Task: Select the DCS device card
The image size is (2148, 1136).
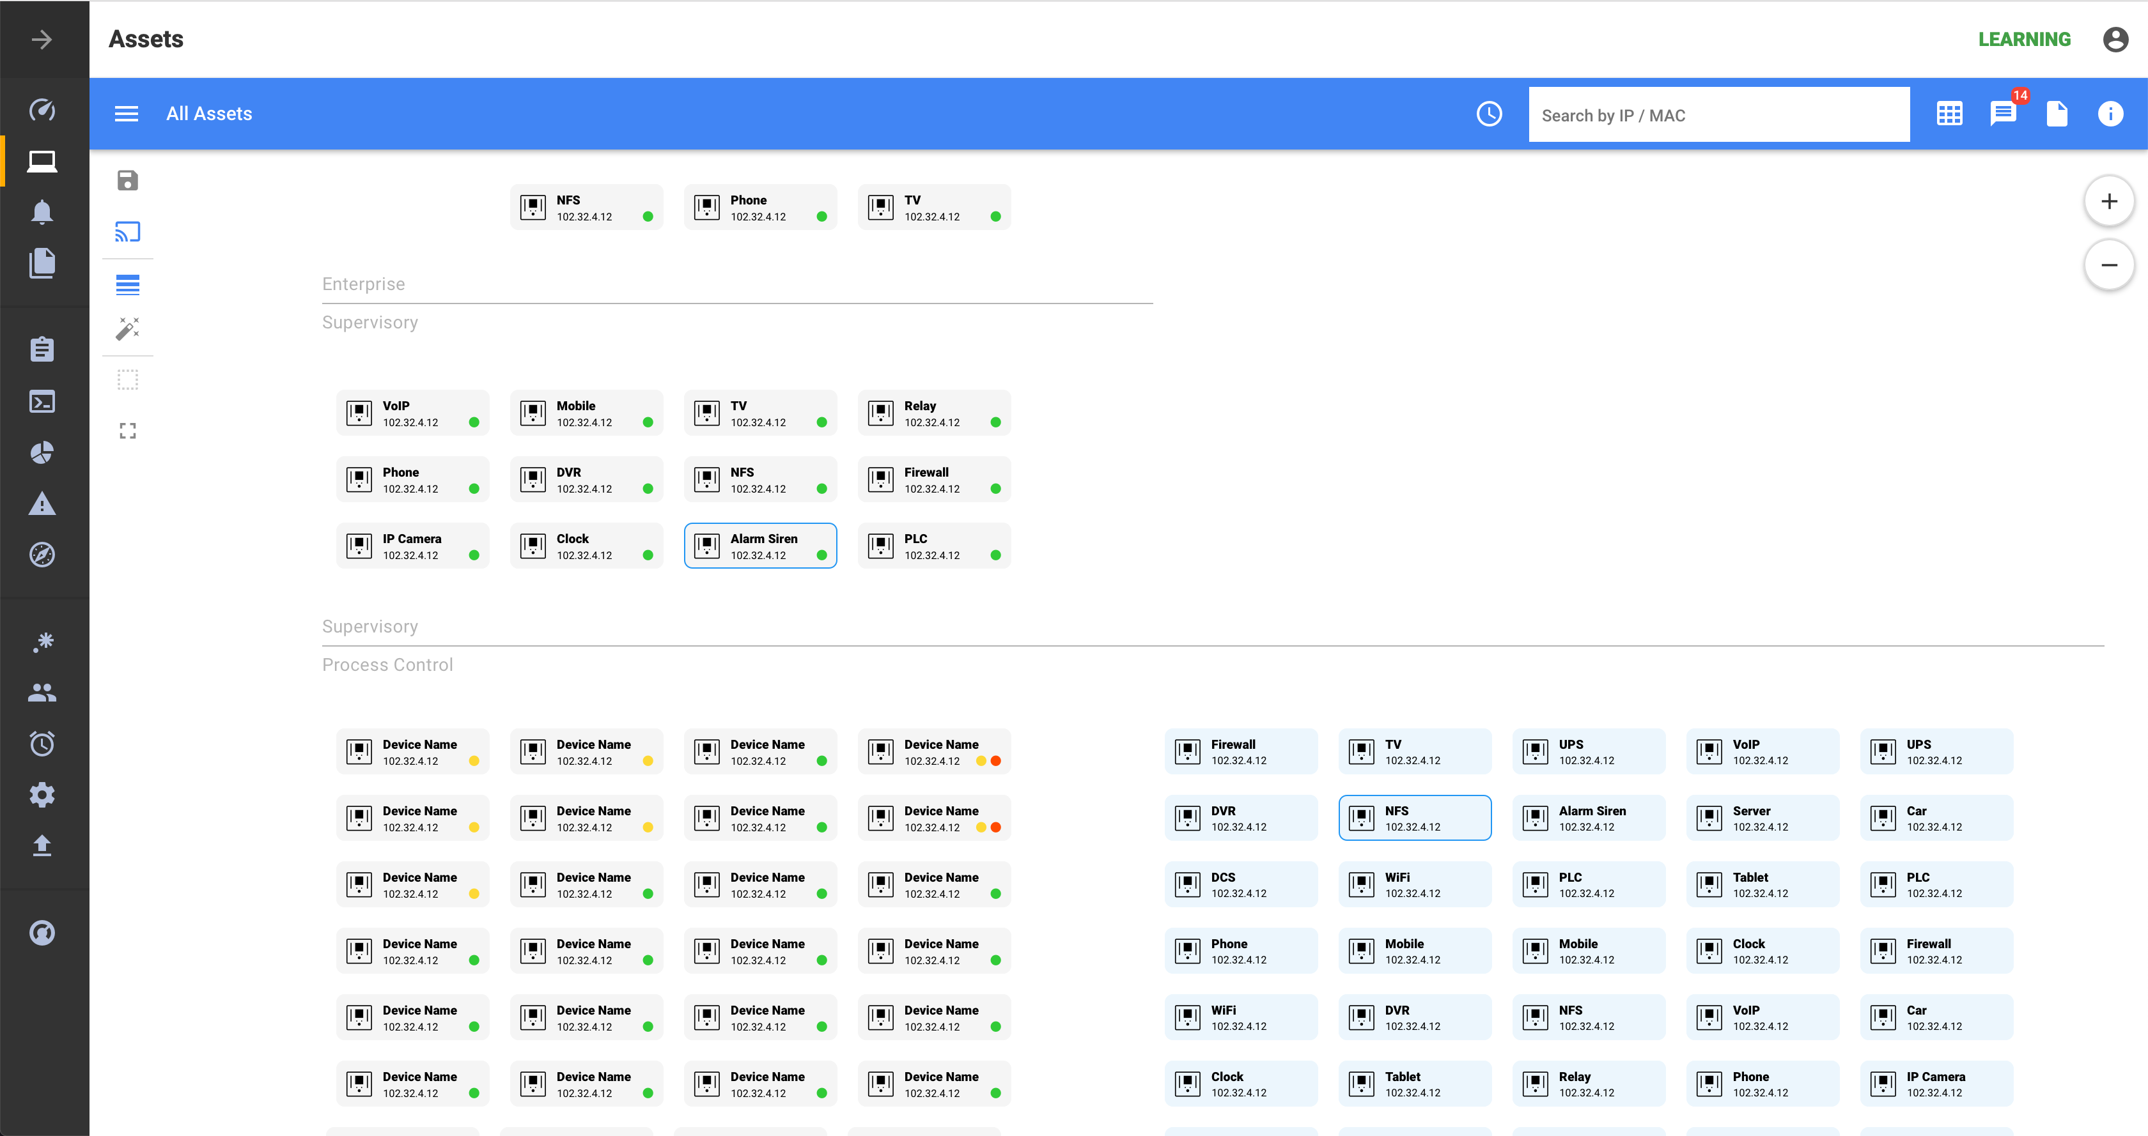Action: point(1241,884)
